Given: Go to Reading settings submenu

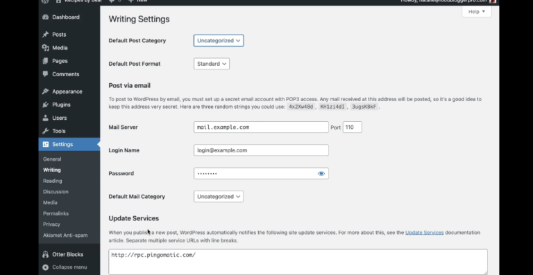Looking at the screenshot, I should point(52,181).
